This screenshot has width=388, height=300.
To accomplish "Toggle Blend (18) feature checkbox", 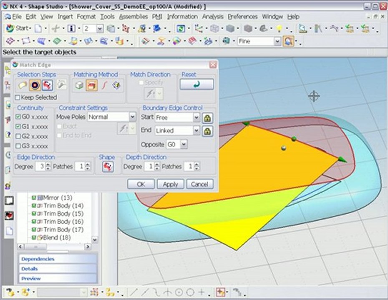I will tap(34, 237).
